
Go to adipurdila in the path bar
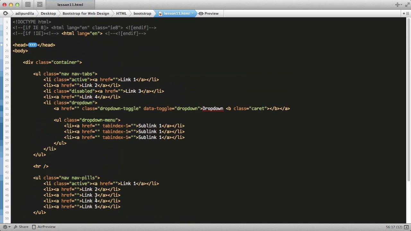point(24,13)
